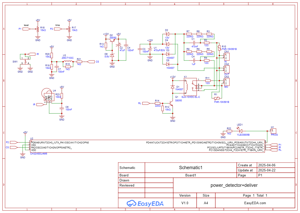300x213 pixels.
Task: Click the P2 net port labeled time
Action: pyautogui.click(x=58, y=29)
